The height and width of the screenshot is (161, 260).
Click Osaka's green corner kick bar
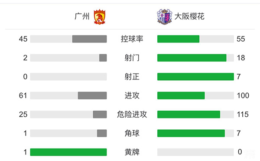(x=191, y=133)
